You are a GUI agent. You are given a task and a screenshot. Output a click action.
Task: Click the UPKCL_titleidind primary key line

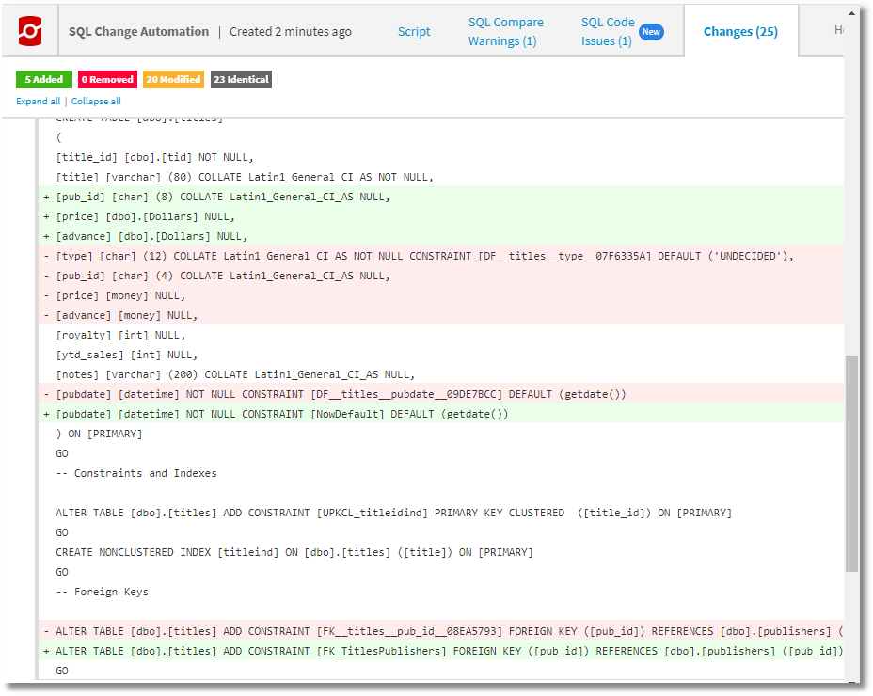(441, 514)
